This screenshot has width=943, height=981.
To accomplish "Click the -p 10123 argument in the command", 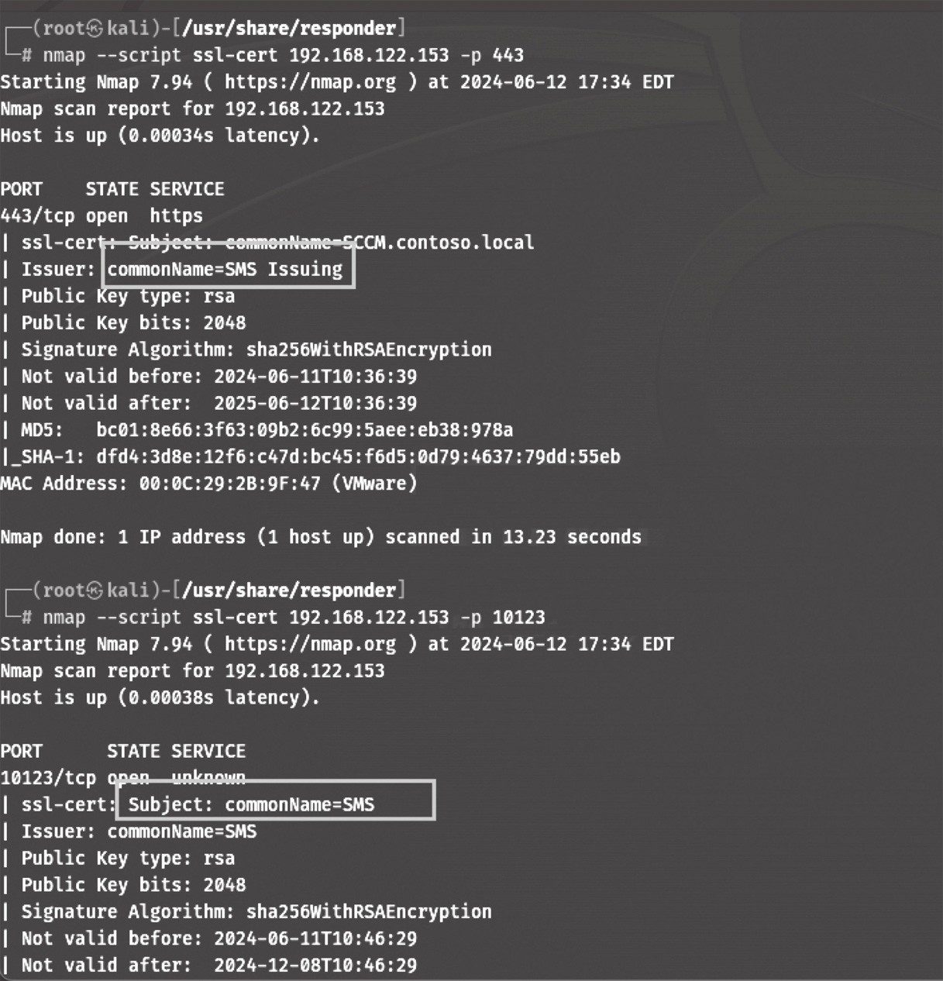I will [x=503, y=618].
